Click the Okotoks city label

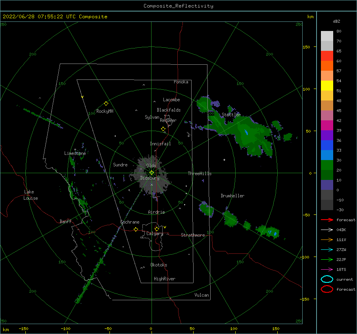(159, 265)
